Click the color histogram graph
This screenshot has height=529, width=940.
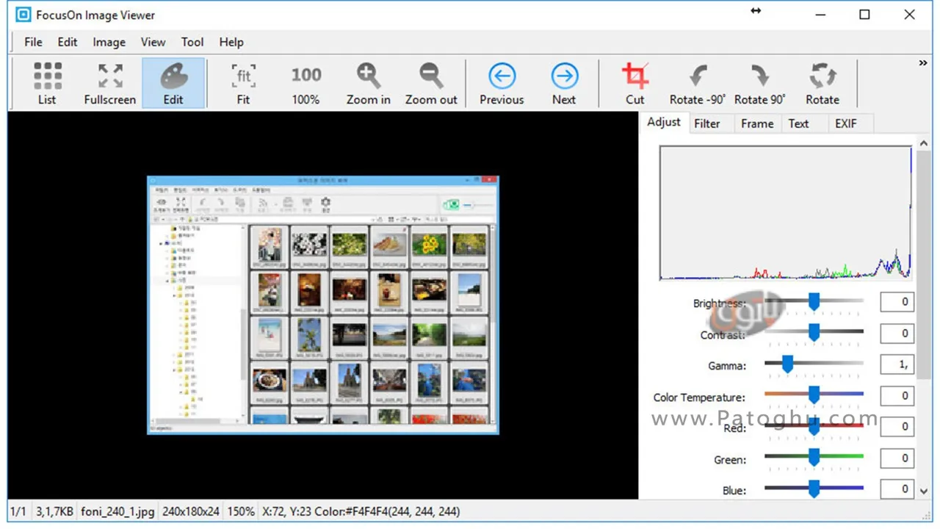[x=786, y=213]
